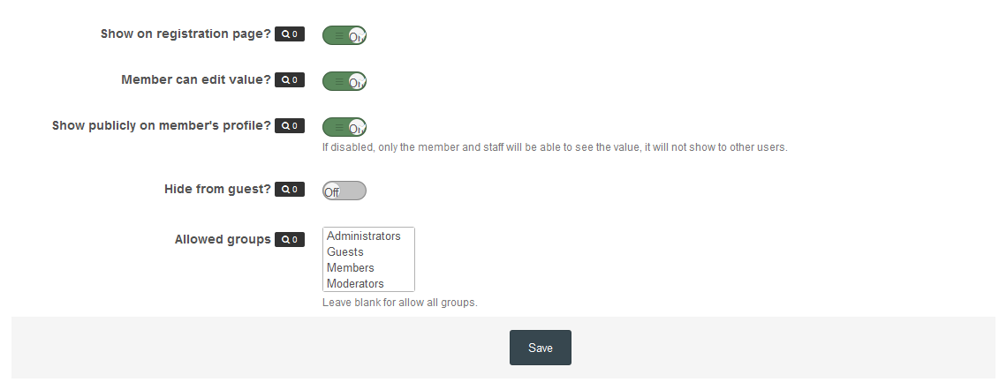The image size is (999, 382).
Task: Choose Members from Allowed groups list
Action: coord(351,268)
